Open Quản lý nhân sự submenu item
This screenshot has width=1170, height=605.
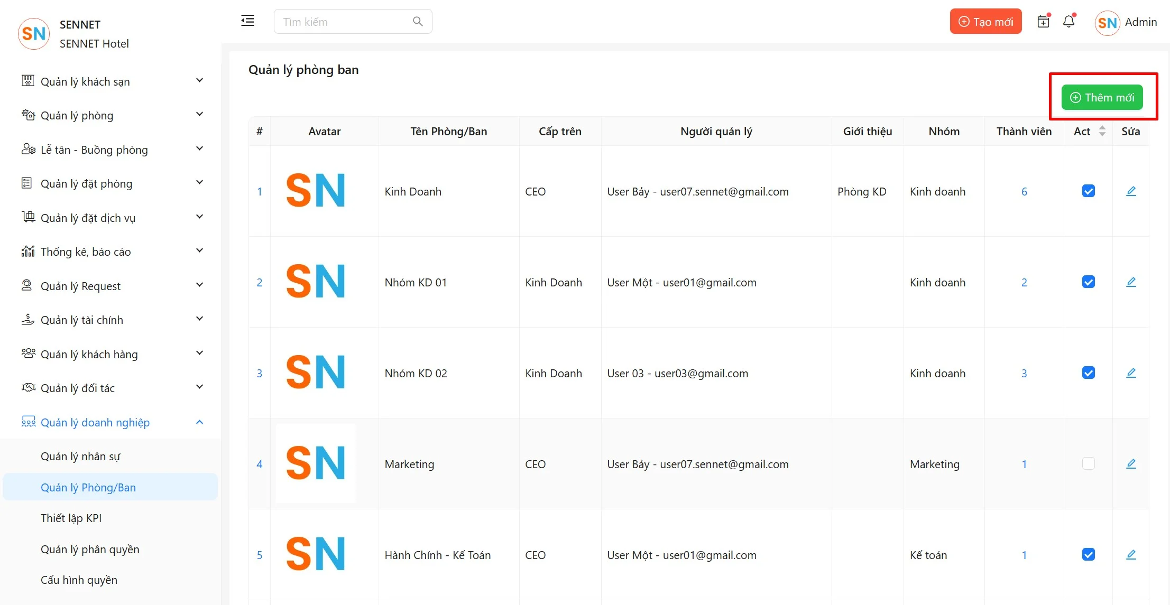click(80, 456)
